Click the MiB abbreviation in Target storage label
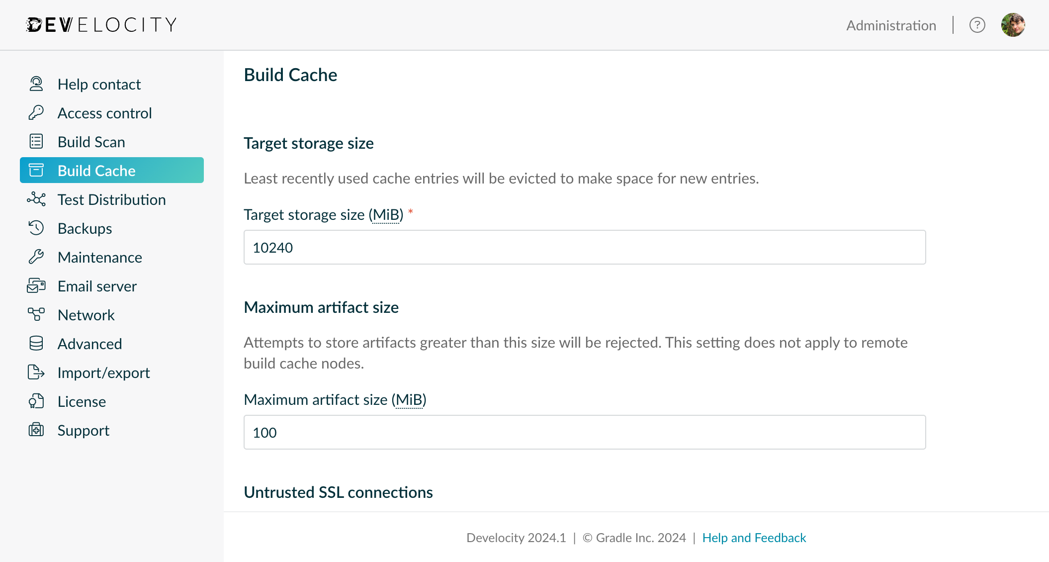1049x562 pixels. [x=386, y=215]
